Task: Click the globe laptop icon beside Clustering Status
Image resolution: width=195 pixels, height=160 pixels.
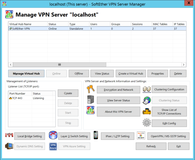Action: pyautogui.click(x=147, y=100)
